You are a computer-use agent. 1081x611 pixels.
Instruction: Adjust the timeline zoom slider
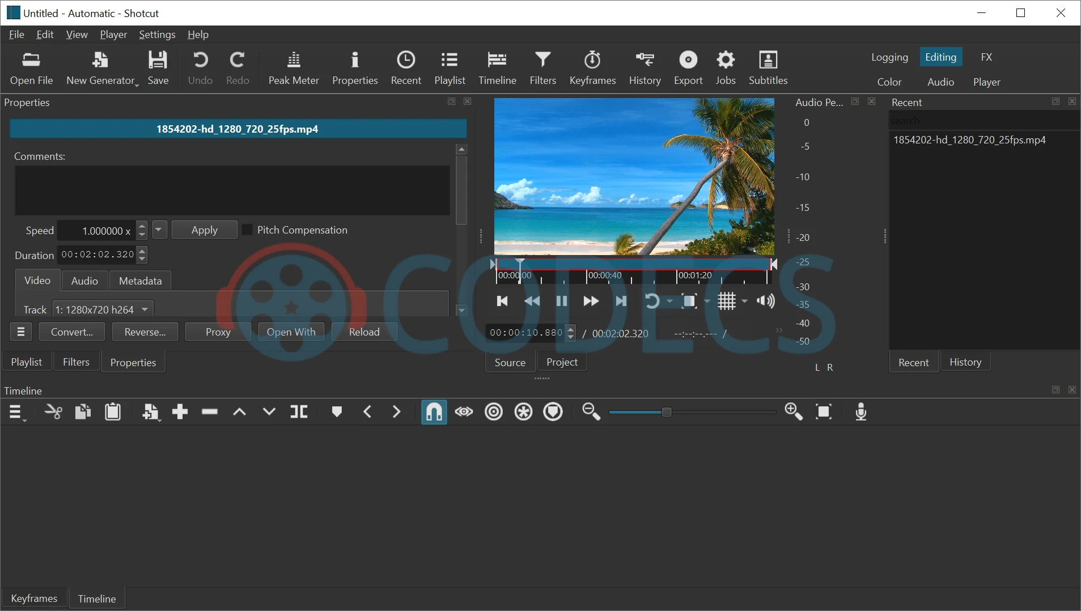(x=668, y=412)
